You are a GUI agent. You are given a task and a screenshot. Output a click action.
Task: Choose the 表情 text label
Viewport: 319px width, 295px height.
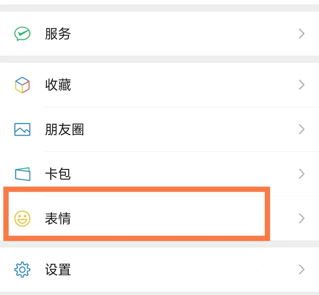tap(58, 218)
